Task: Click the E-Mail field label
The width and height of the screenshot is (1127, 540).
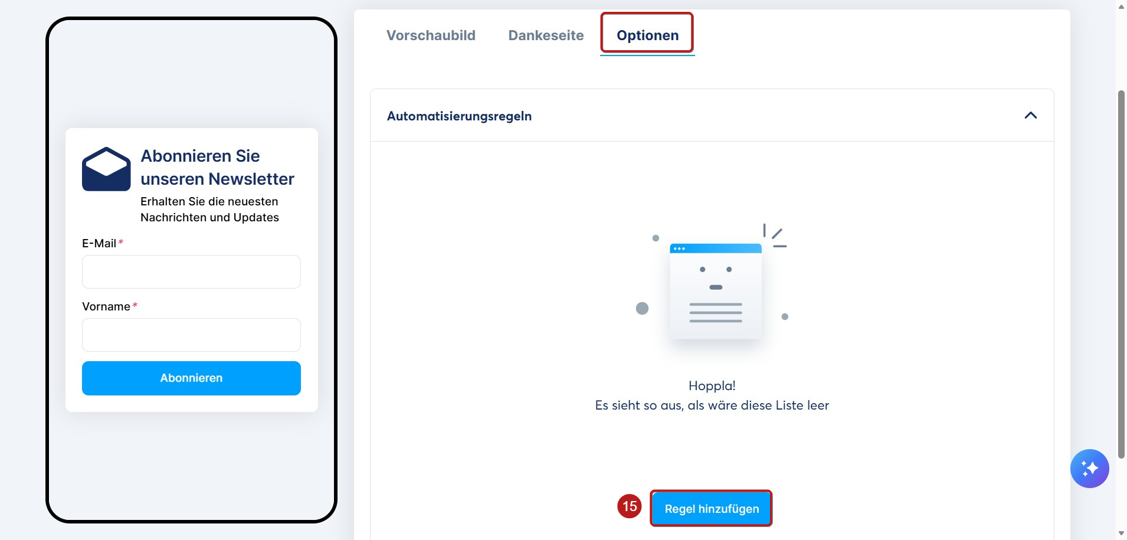Action: (99, 243)
